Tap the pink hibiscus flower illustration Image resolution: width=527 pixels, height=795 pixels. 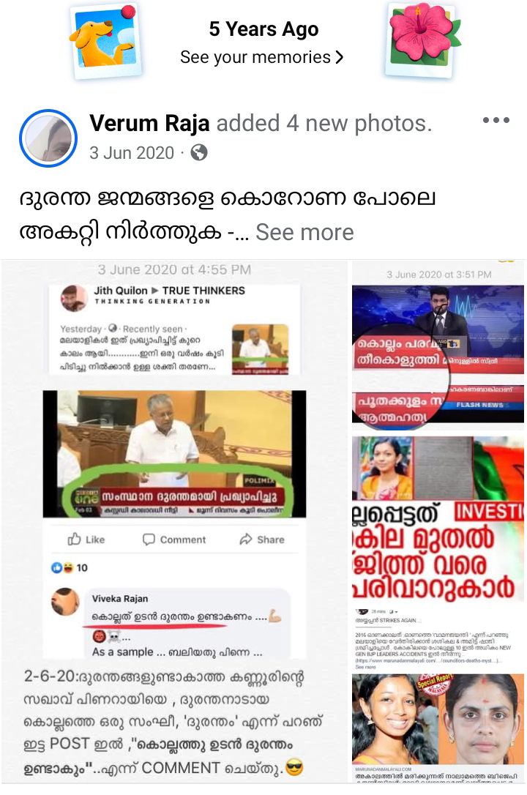(x=423, y=40)
